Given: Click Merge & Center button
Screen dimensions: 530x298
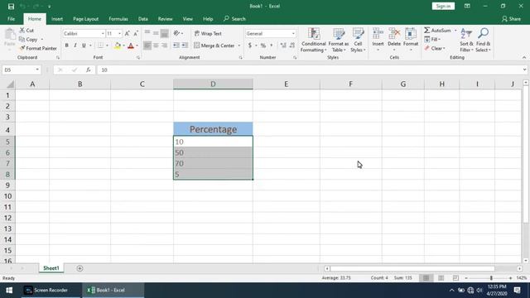Looking at the screenshot, I should [x=214, y=46].
